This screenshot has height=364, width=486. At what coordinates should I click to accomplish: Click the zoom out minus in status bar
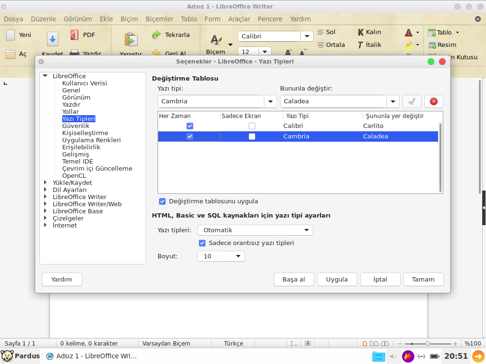click(x=400, y=344)
